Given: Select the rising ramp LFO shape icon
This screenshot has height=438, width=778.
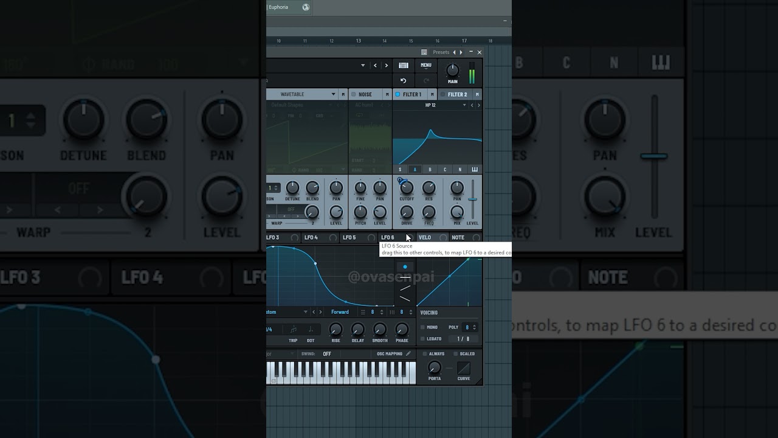Looking at the screenshot, I should pos(405,288).
